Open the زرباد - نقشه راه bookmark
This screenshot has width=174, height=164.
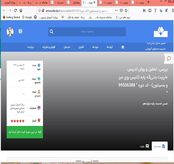pos(73,17)
